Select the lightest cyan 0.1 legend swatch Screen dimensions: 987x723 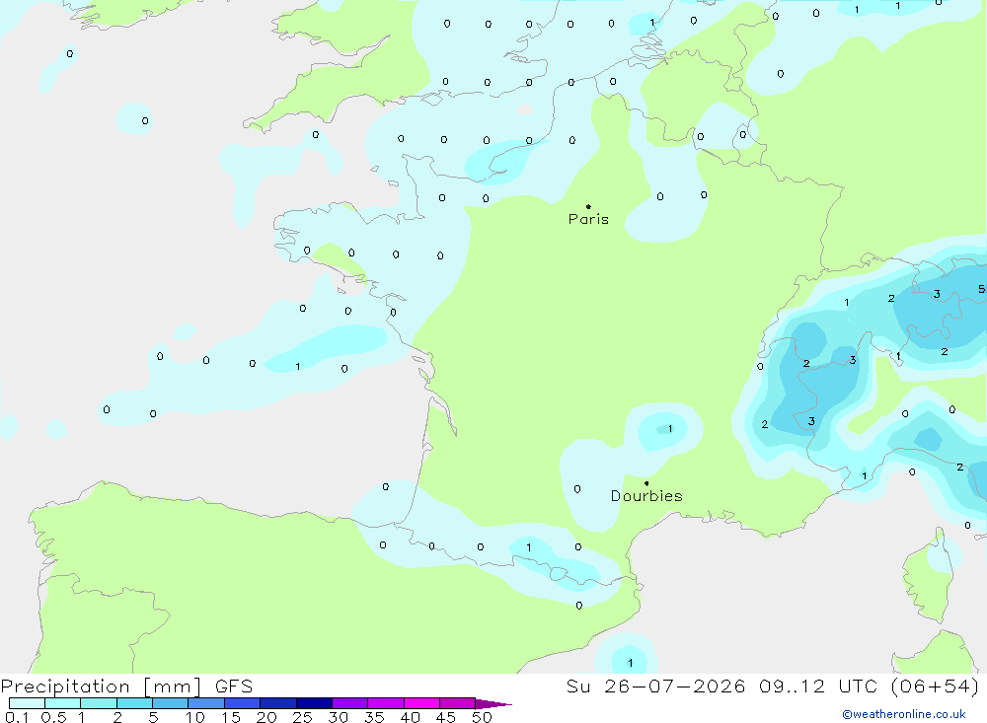coord(27,703)
